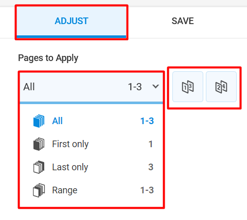Collapse the dropdown using the chevron arrow

point(155,86)
